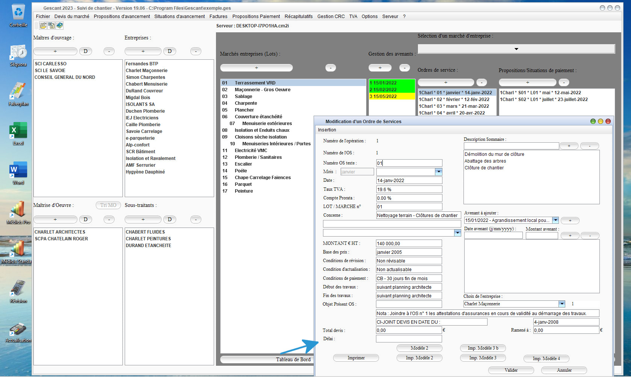This screenshot has width=631, height=377.
Task: Click the Tri MO button
Action: coord(108,205)
